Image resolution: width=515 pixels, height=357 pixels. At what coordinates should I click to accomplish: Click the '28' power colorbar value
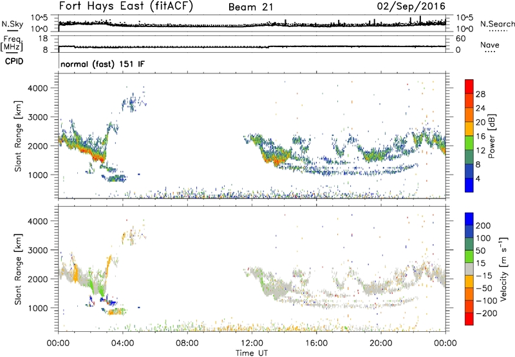click(480, 94)
